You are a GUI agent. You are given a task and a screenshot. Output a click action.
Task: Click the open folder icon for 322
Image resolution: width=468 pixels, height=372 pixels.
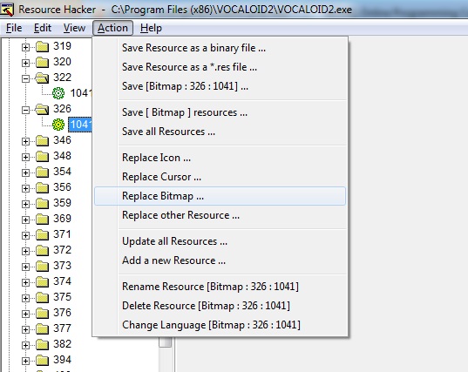click(42, 78)
